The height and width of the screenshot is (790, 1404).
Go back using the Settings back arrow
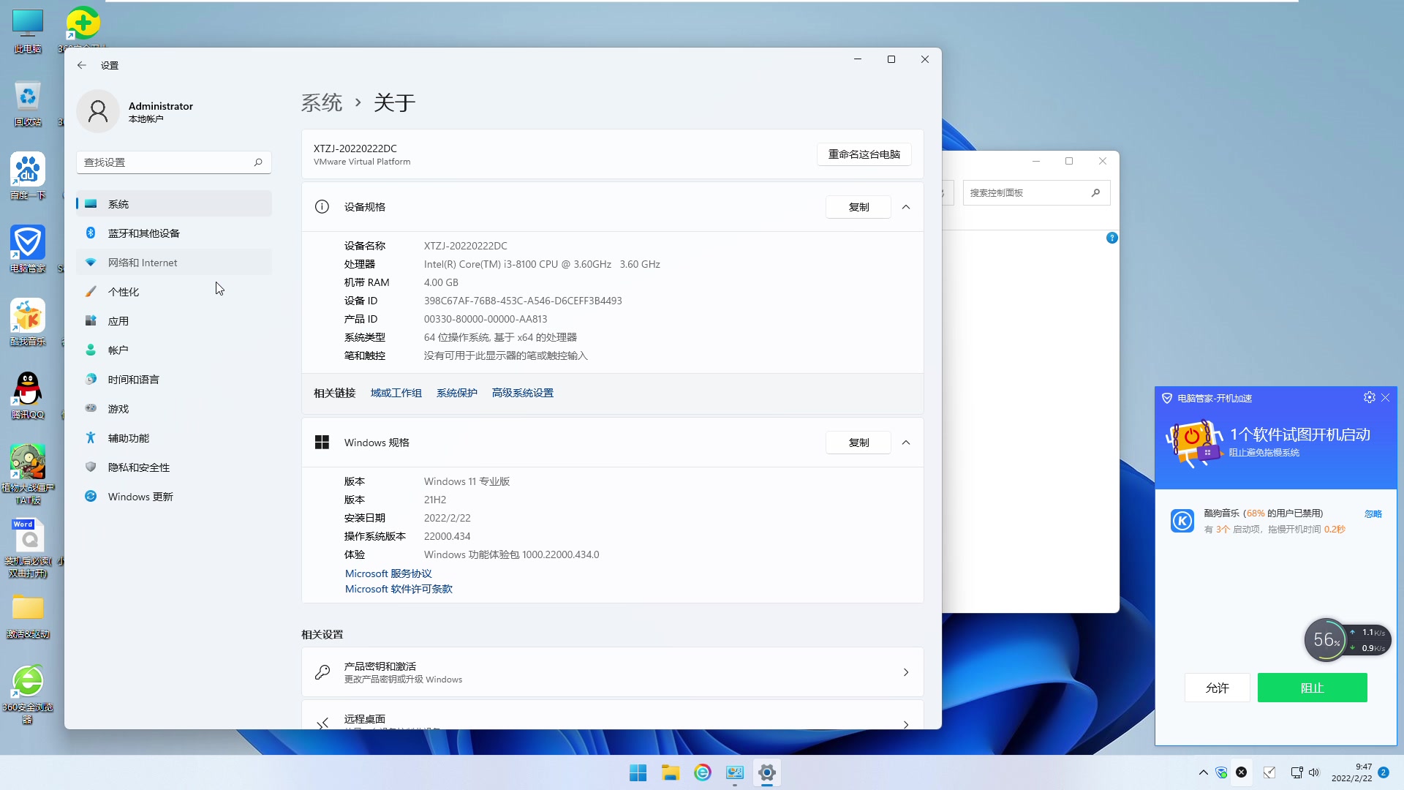tap(82, 65)
